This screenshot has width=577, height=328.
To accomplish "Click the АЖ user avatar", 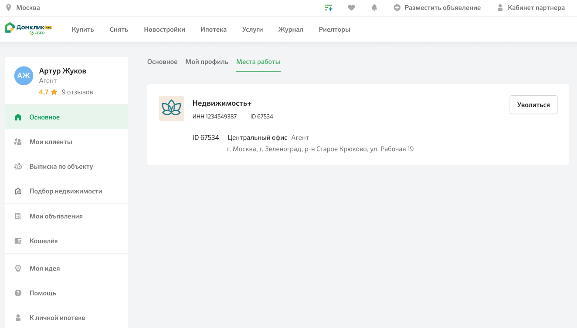I will 24,76.
